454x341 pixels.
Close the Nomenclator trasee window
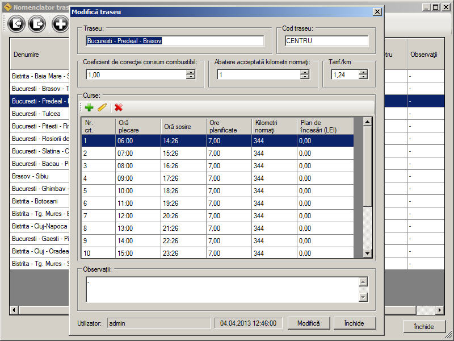pos(446,7)
